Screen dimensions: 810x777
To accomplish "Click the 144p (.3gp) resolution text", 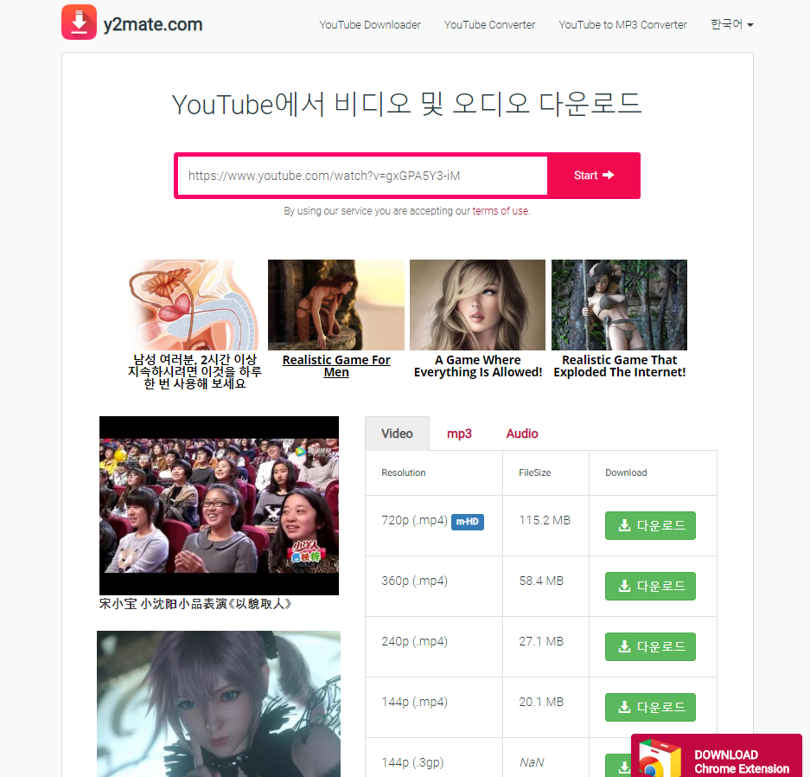I will pos(412,762).
